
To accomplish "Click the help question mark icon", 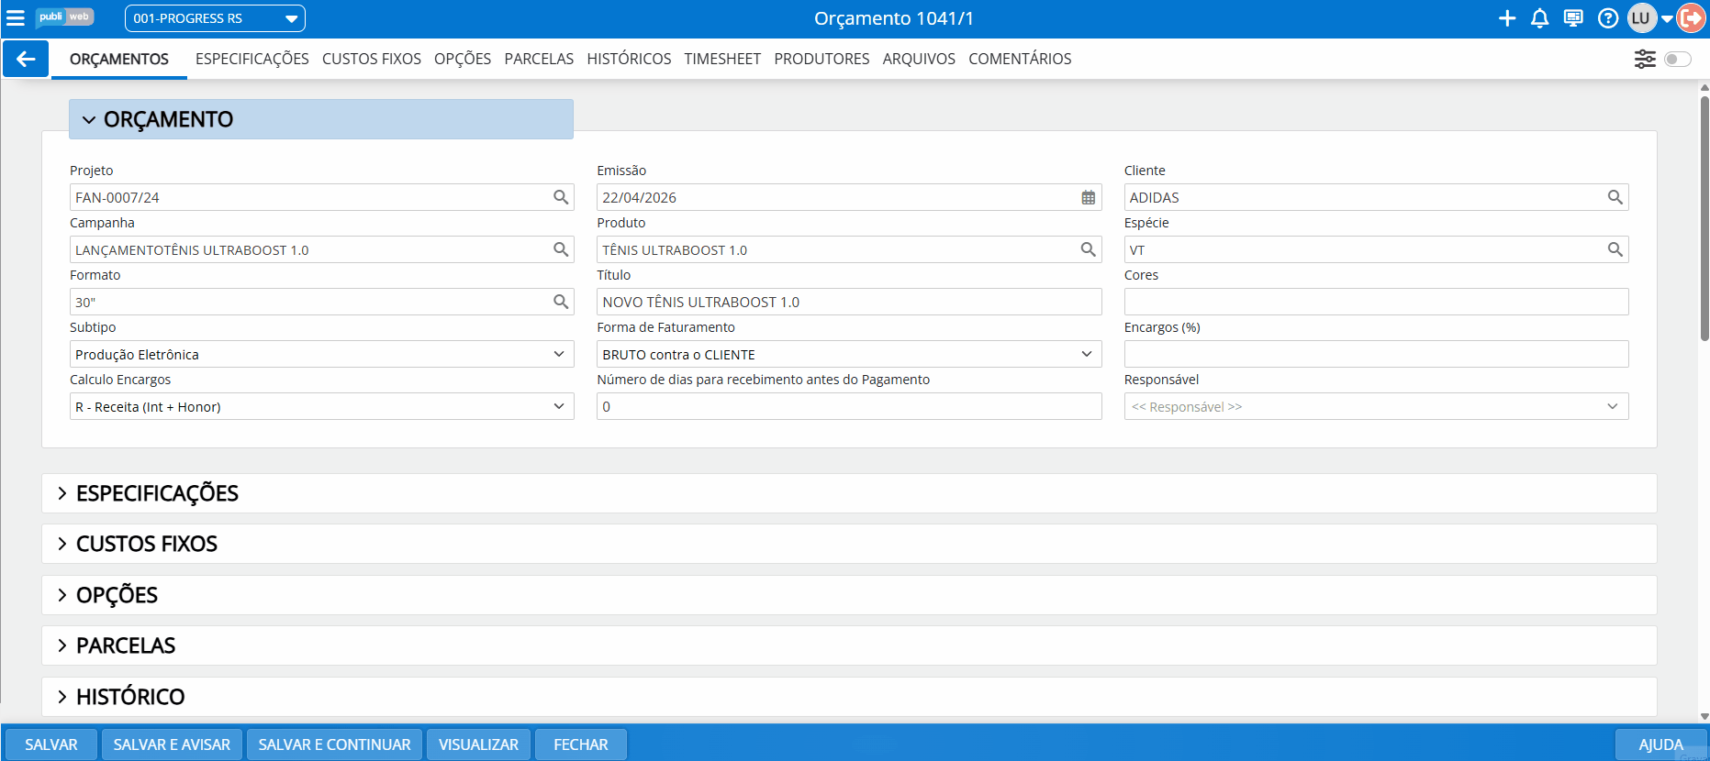I will (1608, 18).
